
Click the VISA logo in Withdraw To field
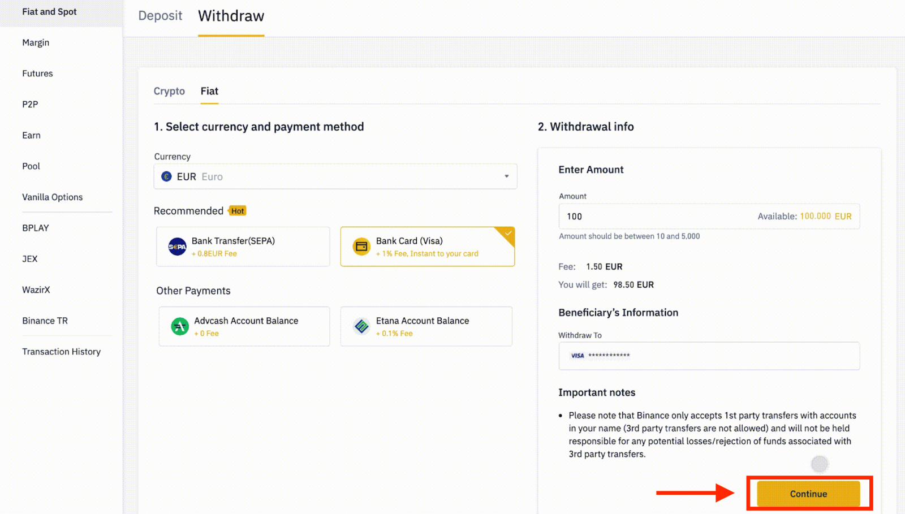577,356
